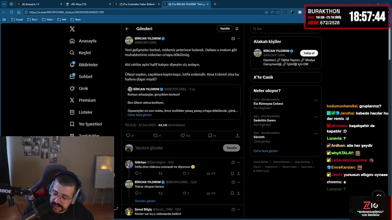Open browser tab list dropdown
Image resolution: width=392 pixels, height=220 pixels.
point(4,4)
